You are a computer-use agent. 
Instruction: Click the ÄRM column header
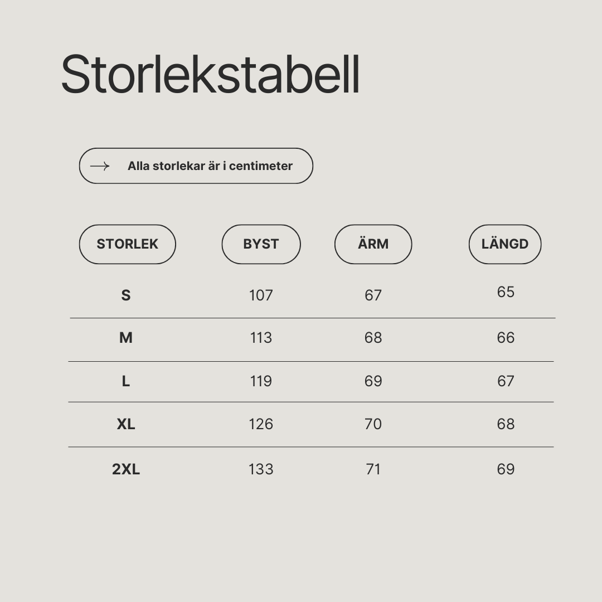pos(373,244)
